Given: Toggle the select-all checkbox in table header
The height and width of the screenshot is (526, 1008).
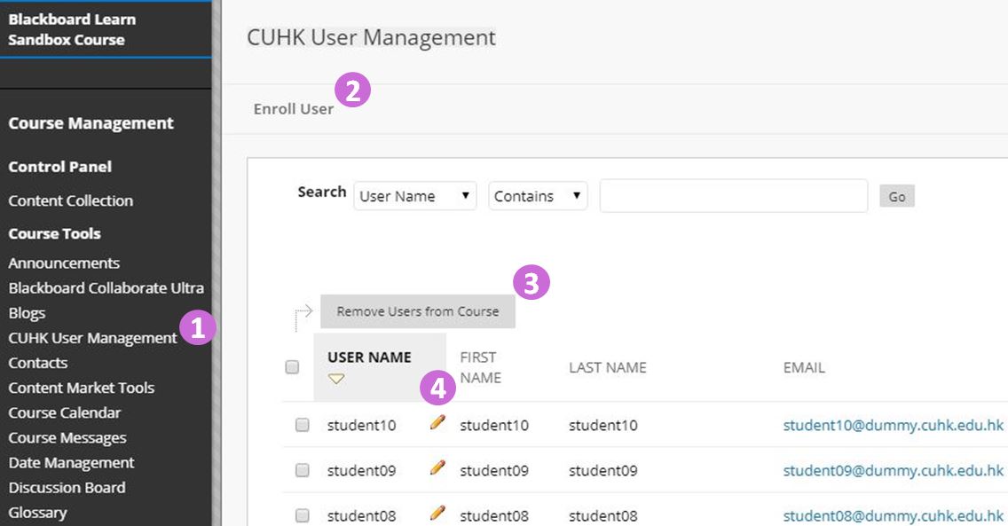Looking at the screenshot, I should [292, 367].
